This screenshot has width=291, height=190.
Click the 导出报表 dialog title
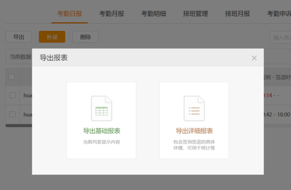(54, 58)
